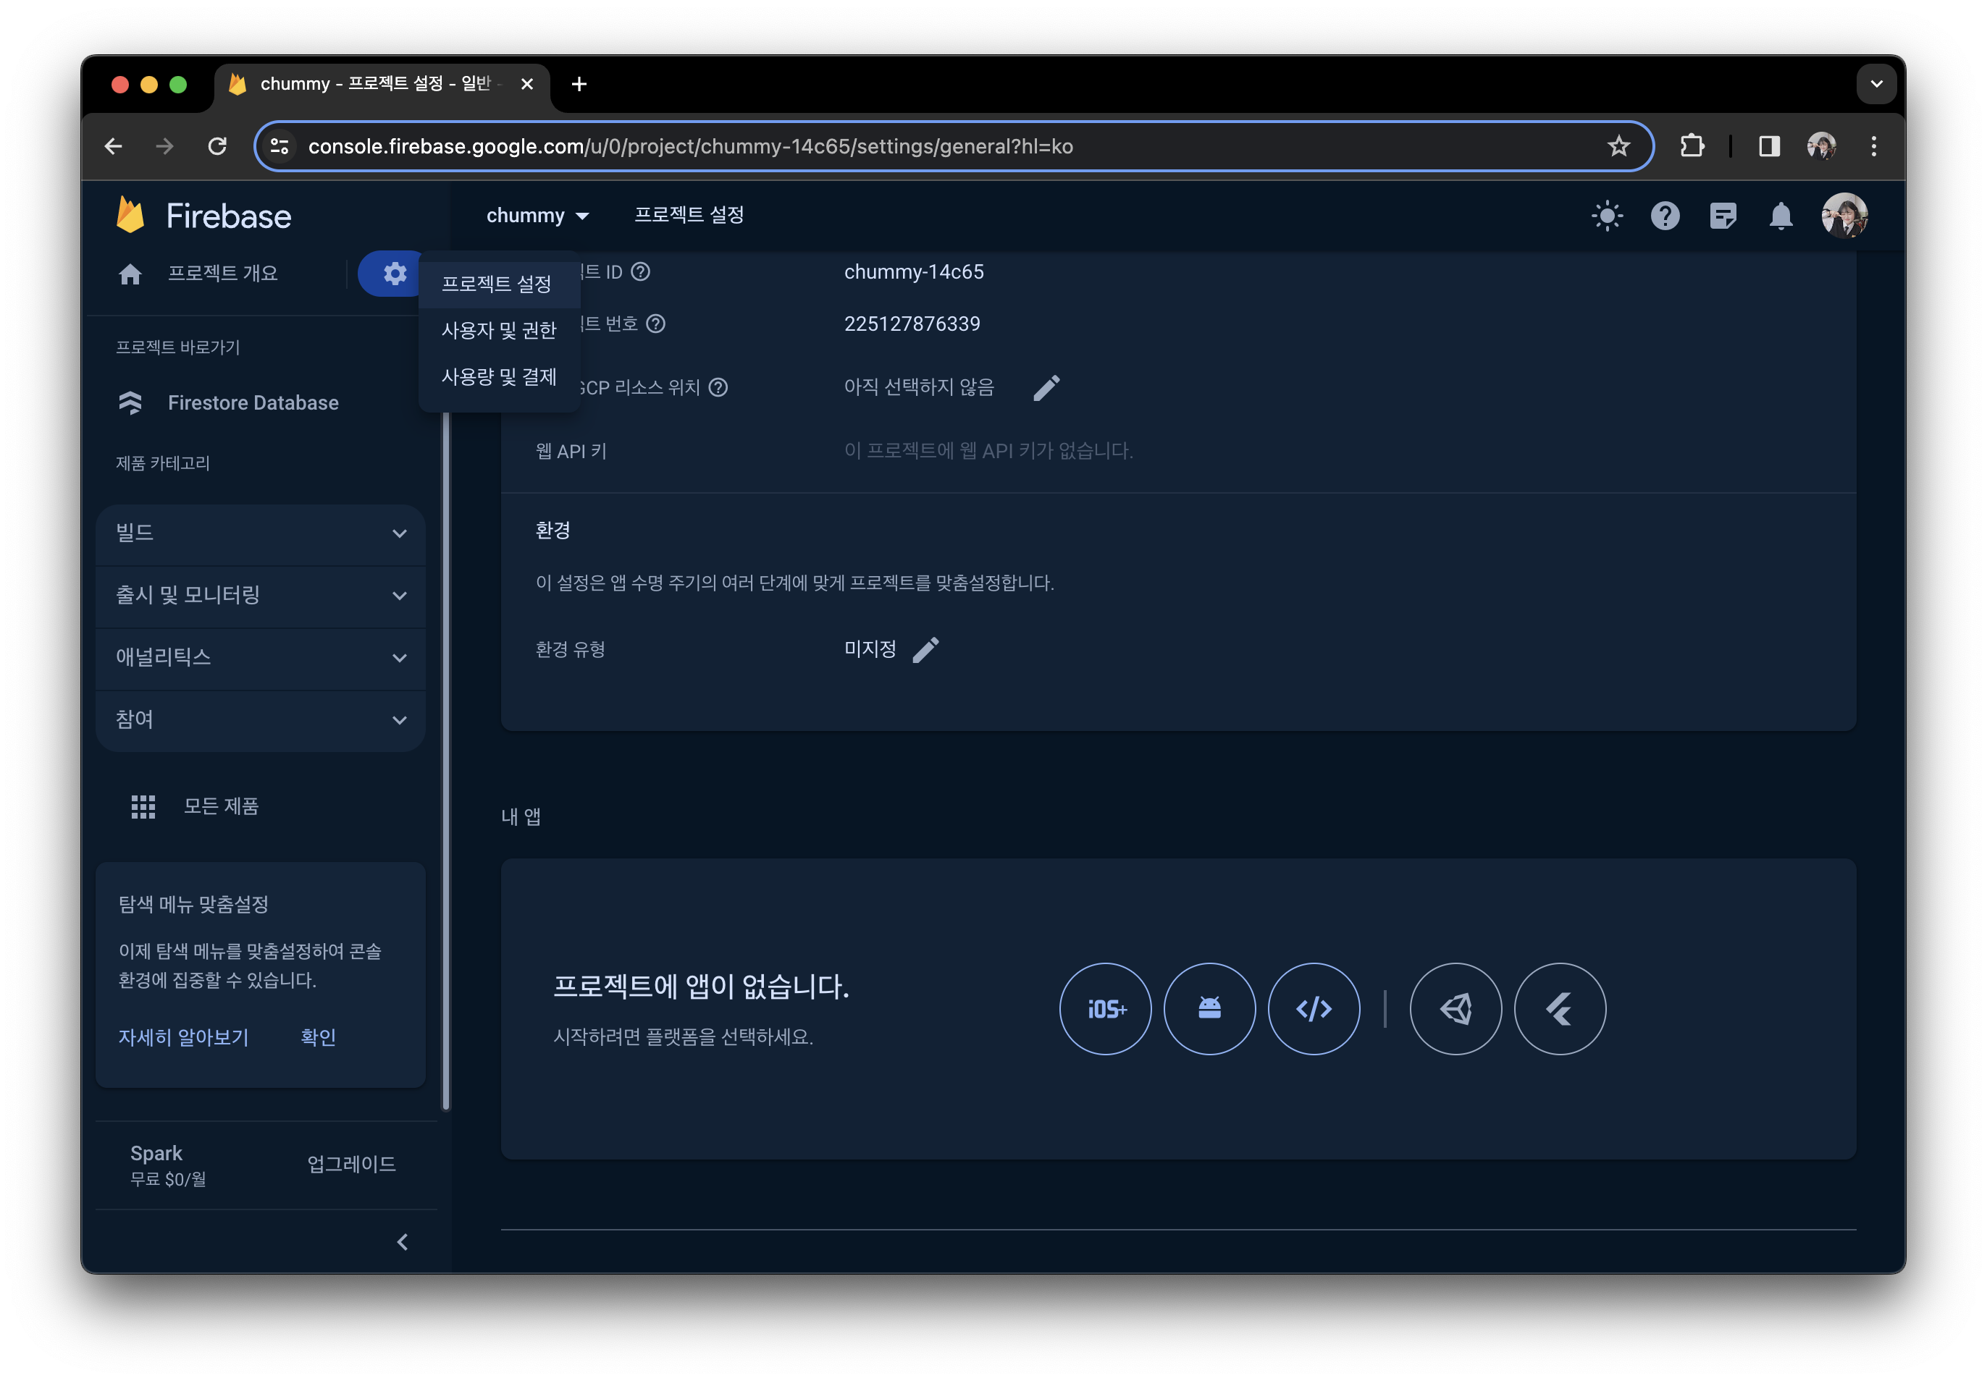Click the address bar URL
1987x1381 pixels.
point(691,146)
